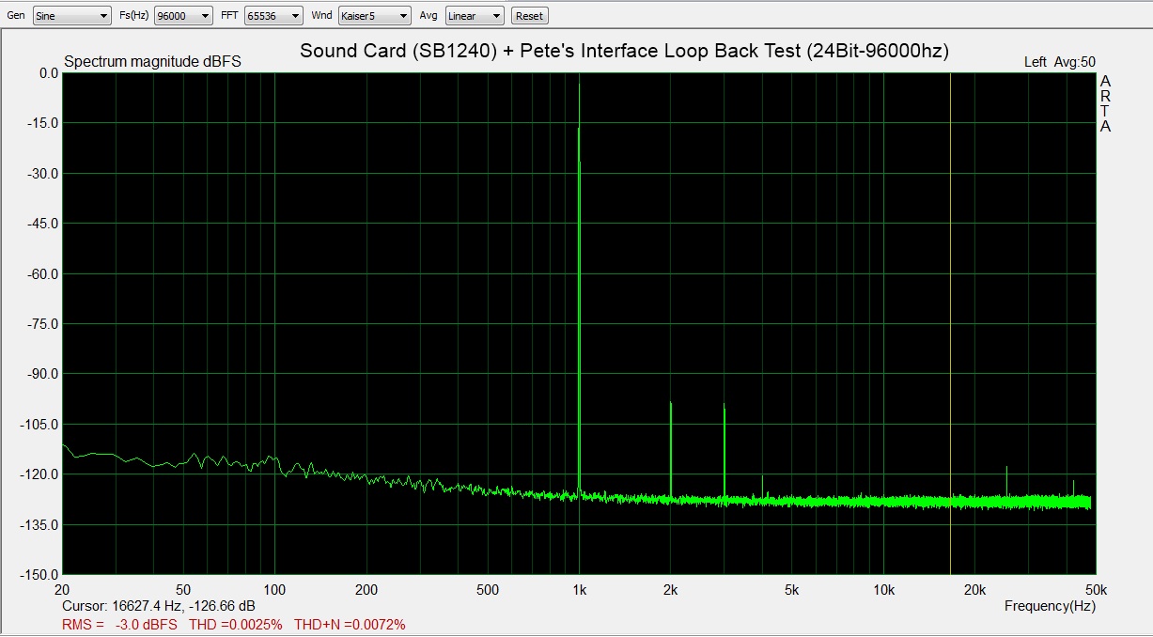Expand the FFT size dropdown showing 65536

[x=273, y=16]
